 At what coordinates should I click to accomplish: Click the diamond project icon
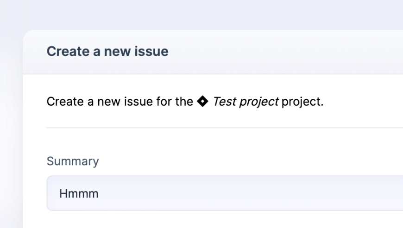click(x=203, y=101)
